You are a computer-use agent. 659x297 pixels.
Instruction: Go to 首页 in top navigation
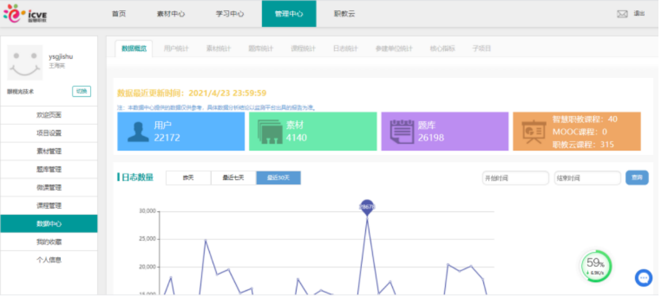(x=119, y=14)
